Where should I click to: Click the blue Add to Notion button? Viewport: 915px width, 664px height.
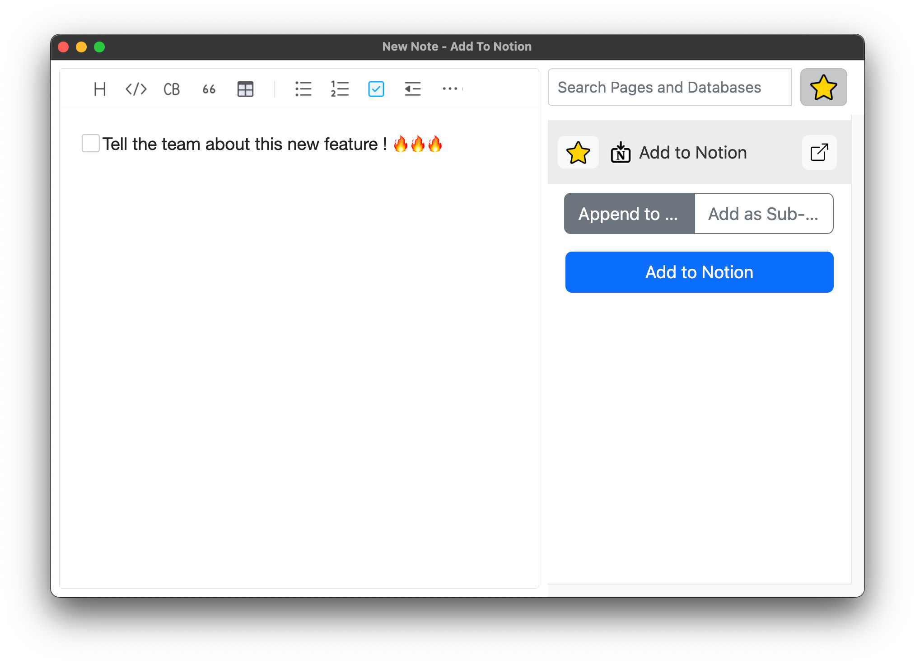699,272
